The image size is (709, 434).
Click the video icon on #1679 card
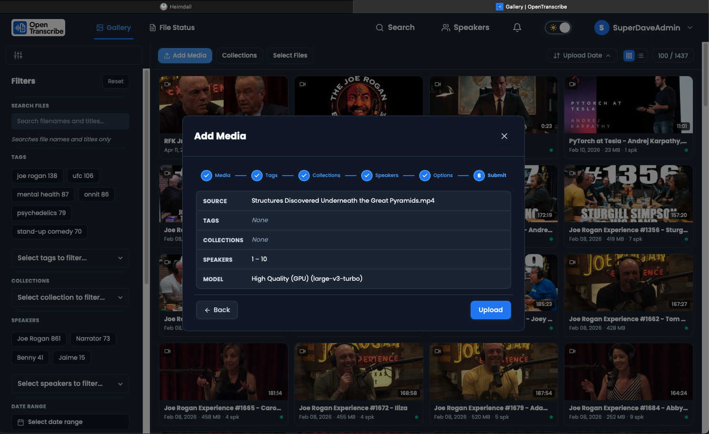click(438, 351)
